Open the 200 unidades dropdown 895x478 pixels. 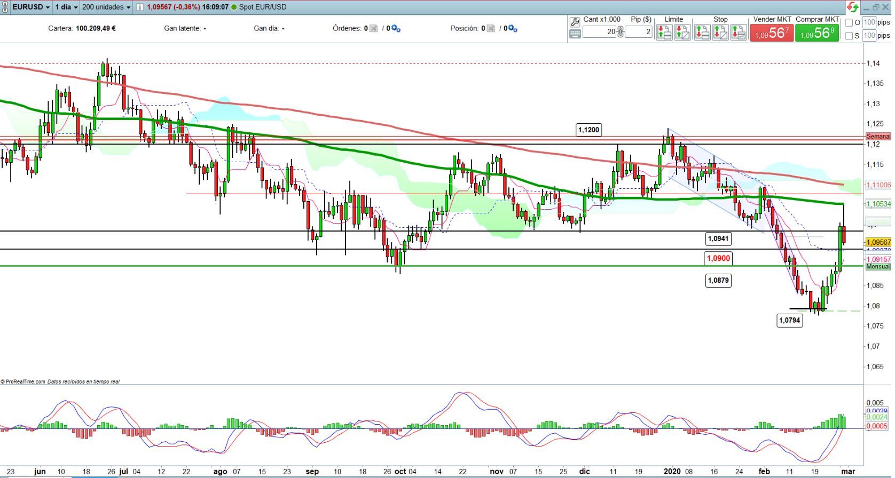pyautogui.click(x=106, y=7)
